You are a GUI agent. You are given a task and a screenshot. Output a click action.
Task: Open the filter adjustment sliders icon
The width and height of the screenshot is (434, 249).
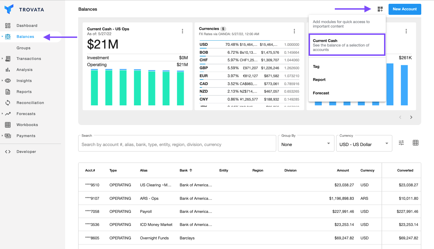coord(401,142)
